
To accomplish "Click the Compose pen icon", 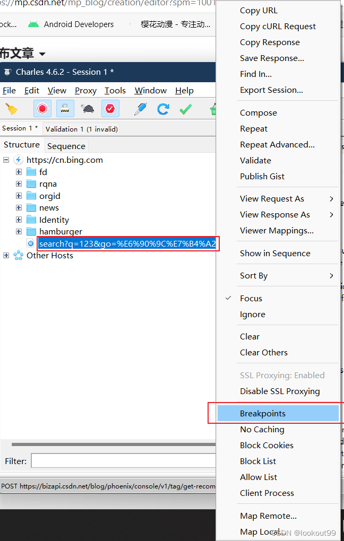I will click(140, 109).
